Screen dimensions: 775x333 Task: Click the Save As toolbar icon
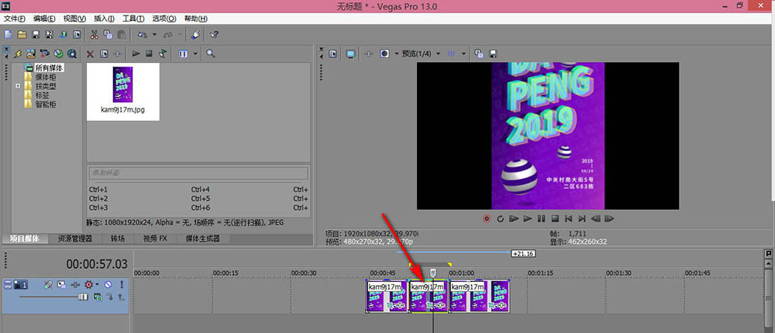pyautogui.click(x=49, y=35)
